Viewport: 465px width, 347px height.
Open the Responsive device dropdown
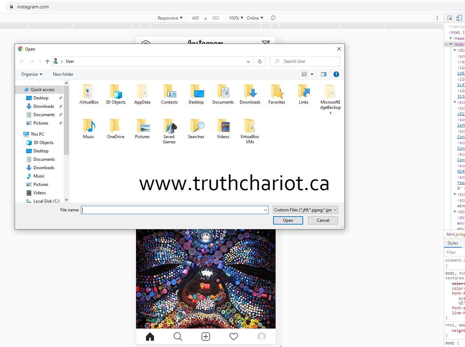click(x=170, y=18)
